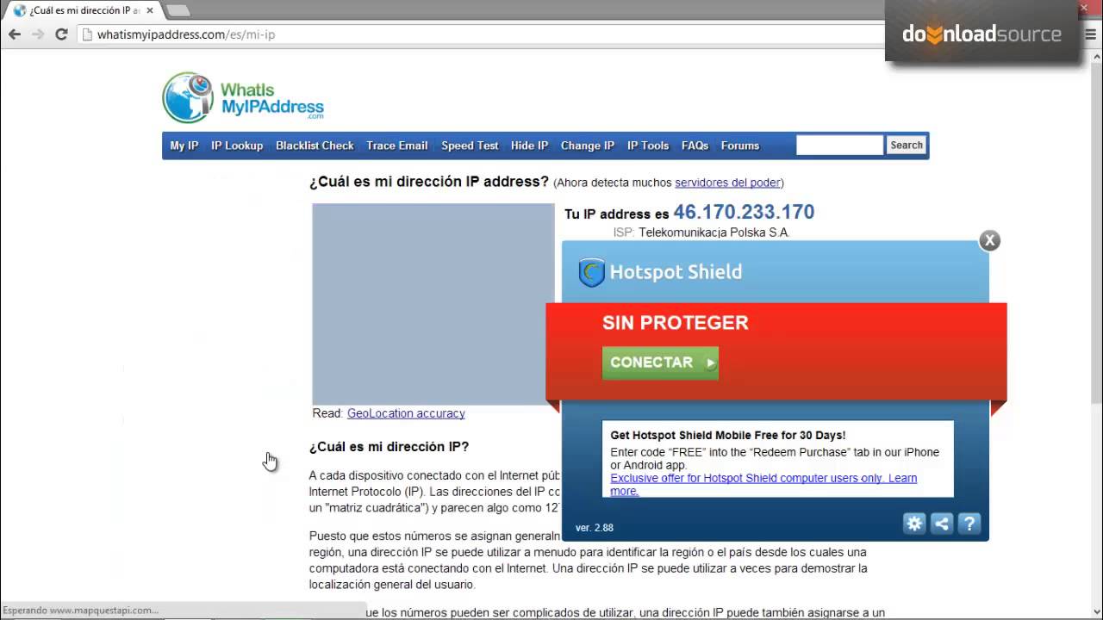
Task: Close the Hotspot Shield popup
Action: (x=989, y=240)
